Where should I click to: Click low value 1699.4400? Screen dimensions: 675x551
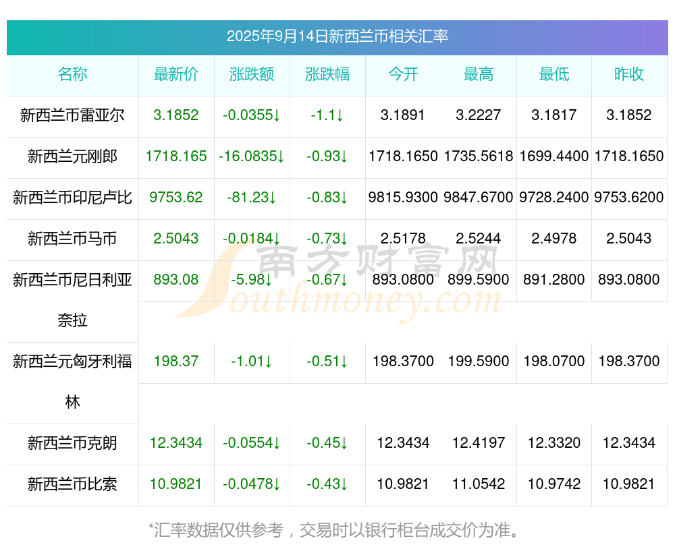click(x=554, y=156)
